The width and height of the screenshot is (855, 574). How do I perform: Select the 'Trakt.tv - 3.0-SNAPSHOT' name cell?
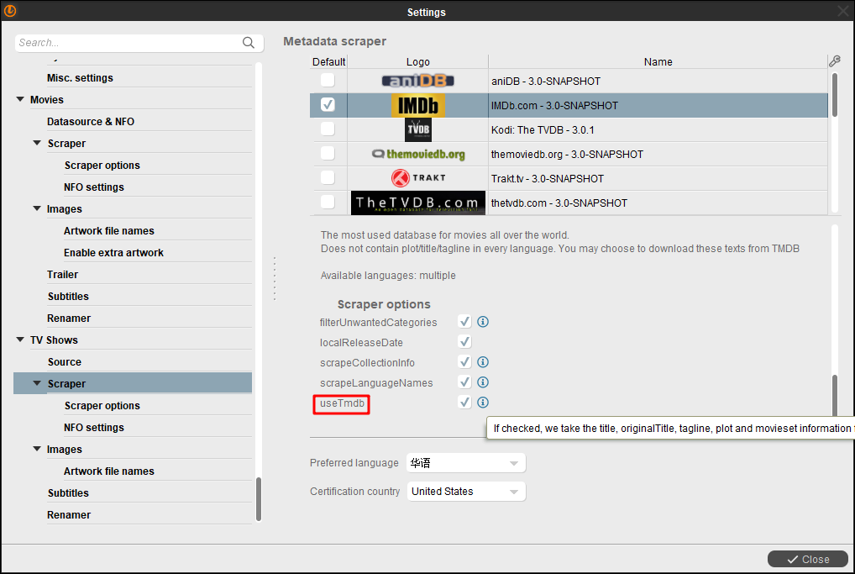658,178
